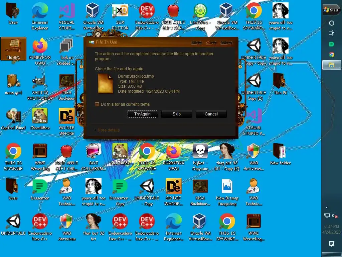The image size is (342, 257).
Task: Select 'that but 32 bit - Copy (2)' icon
Action: pos(227,157)
